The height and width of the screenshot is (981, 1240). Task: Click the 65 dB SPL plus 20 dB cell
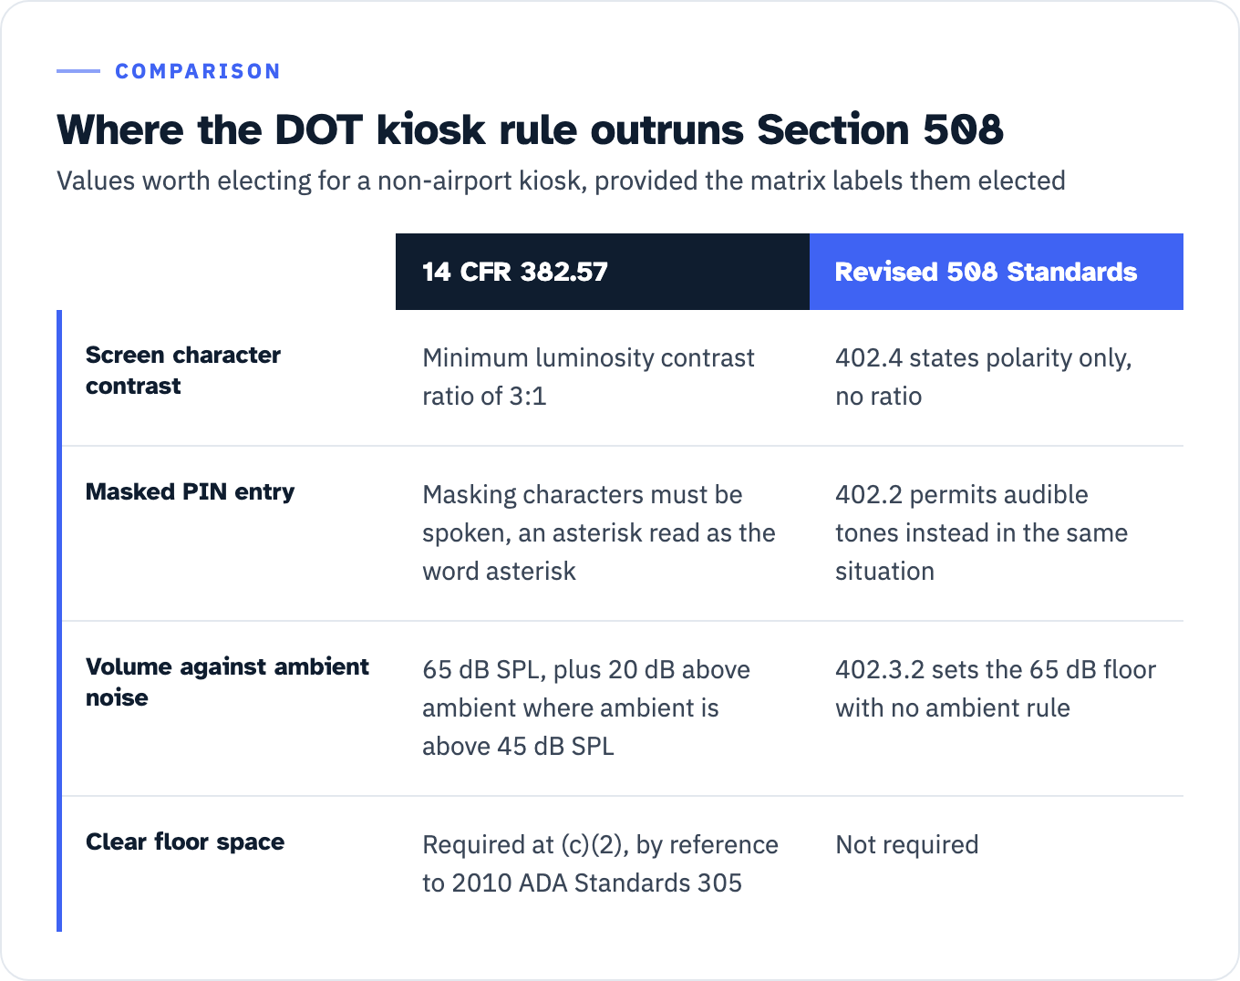pyautogui.click(x=586, y=707)
